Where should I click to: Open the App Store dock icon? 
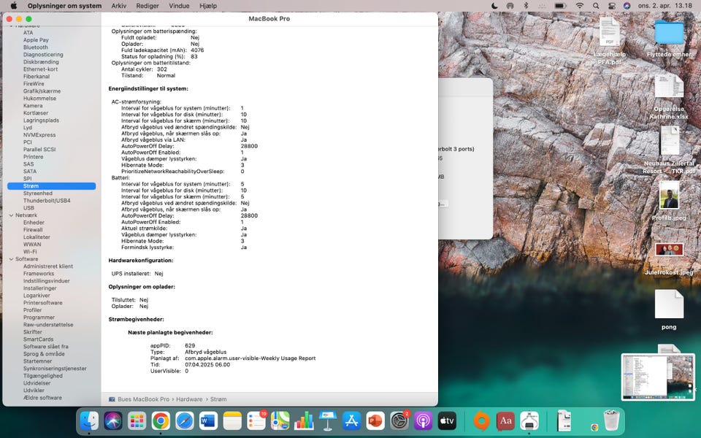tap(351, 420)
